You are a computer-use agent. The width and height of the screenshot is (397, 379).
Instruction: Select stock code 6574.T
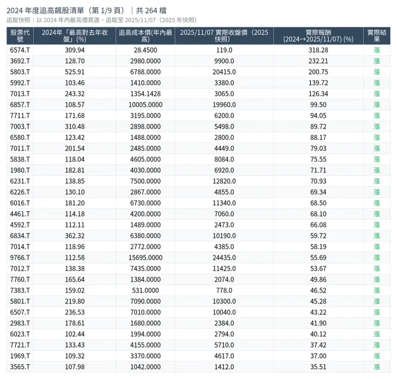20,50
